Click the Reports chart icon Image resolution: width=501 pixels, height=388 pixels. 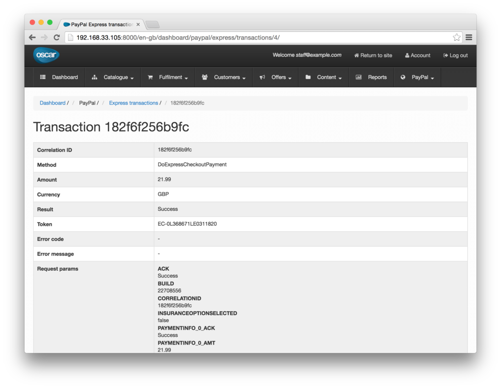pyautogui.click(x=359, y=77)
